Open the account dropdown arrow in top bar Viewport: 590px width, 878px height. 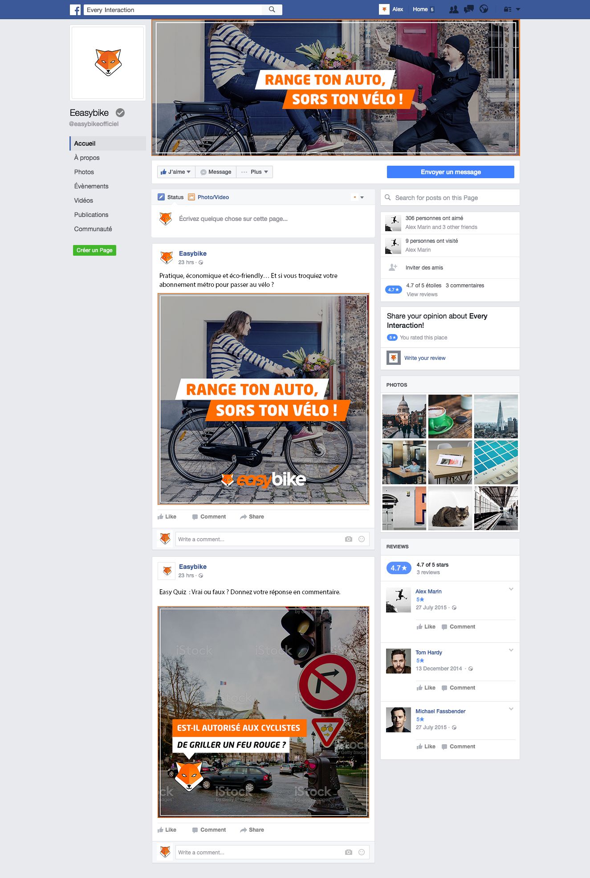tap(518, 9)
